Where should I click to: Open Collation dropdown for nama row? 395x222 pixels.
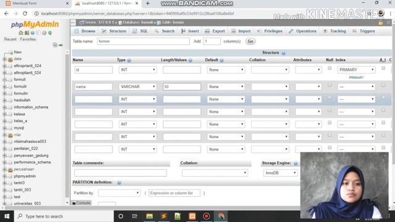tap(270, 86)
